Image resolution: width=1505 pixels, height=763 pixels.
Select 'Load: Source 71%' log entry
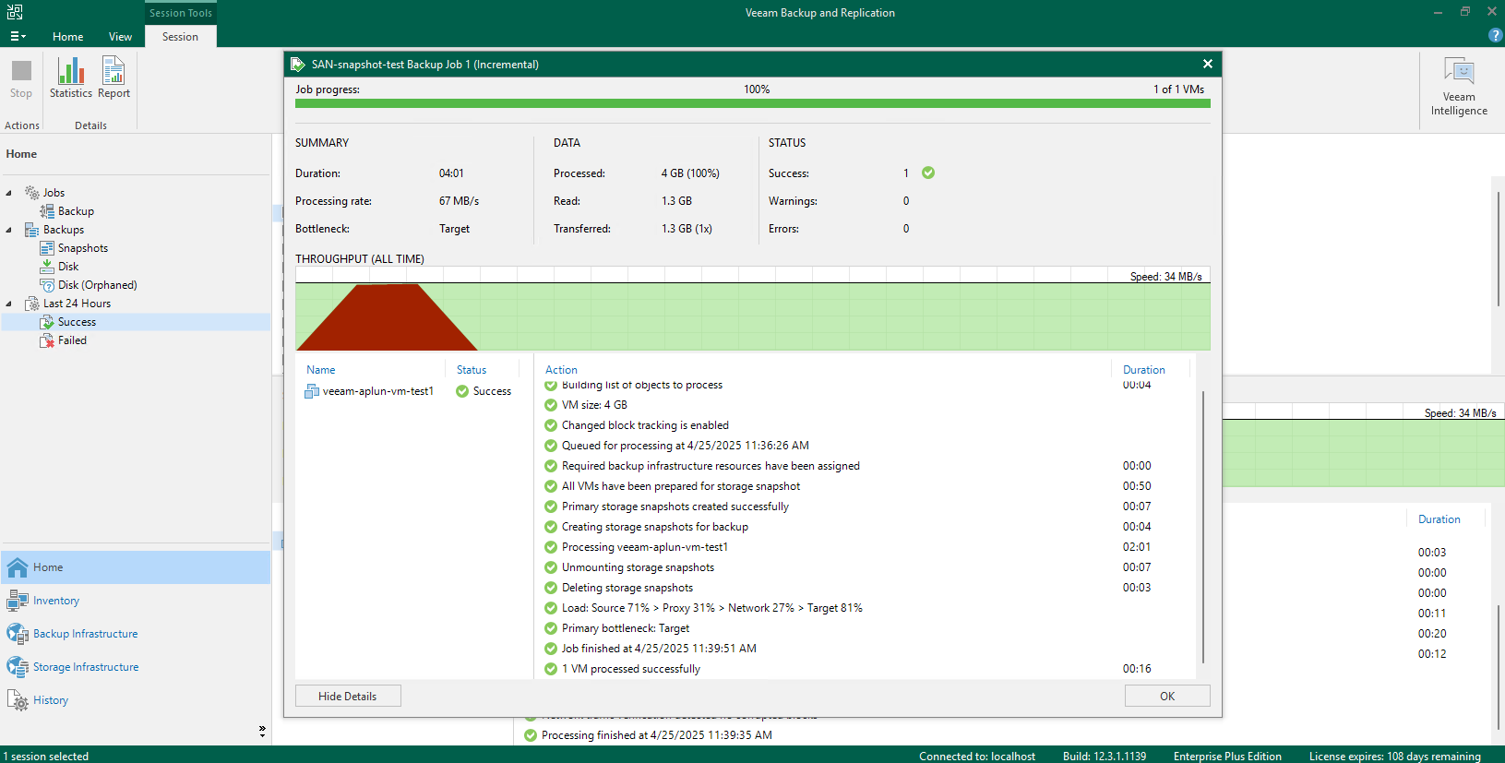point(711,608)
